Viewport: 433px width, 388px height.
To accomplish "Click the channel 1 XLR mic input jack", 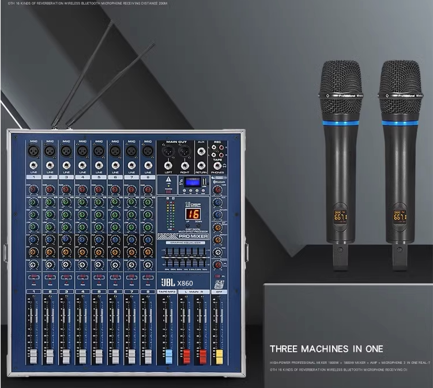I will 33,151.
